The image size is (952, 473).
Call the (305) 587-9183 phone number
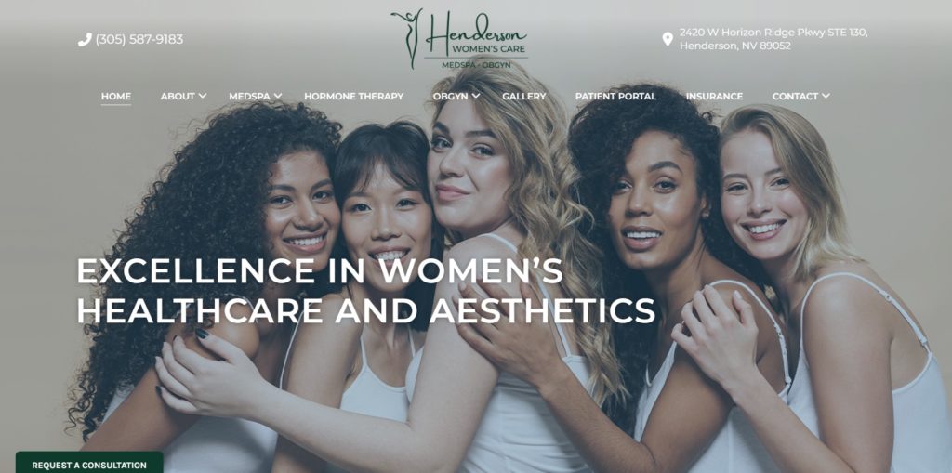[x=139, y=39]
